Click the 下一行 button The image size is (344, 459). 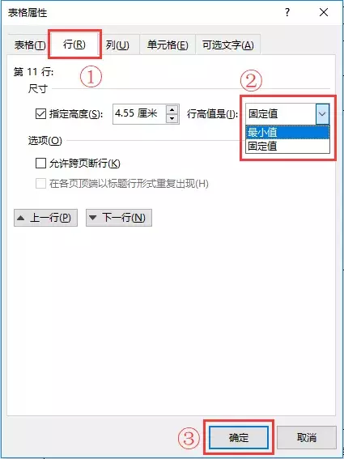[x=119, y=218]
